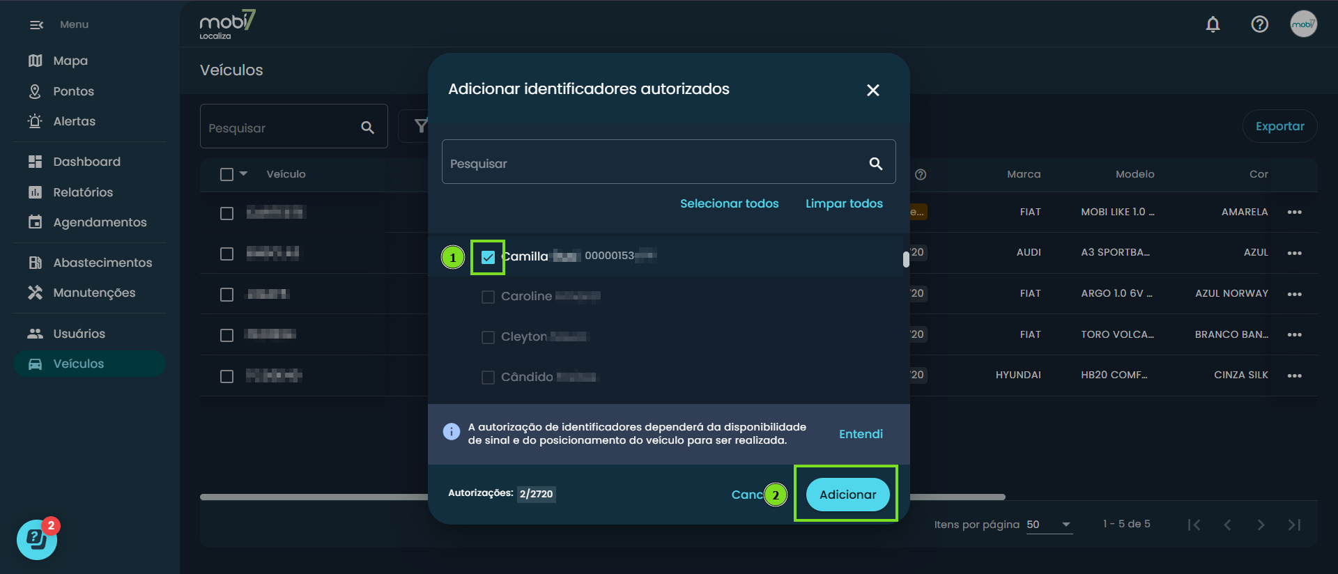Click the mobi7 Localiza logo
Viewport: 1338px width, 574px height.
click(x=227, y=24)
